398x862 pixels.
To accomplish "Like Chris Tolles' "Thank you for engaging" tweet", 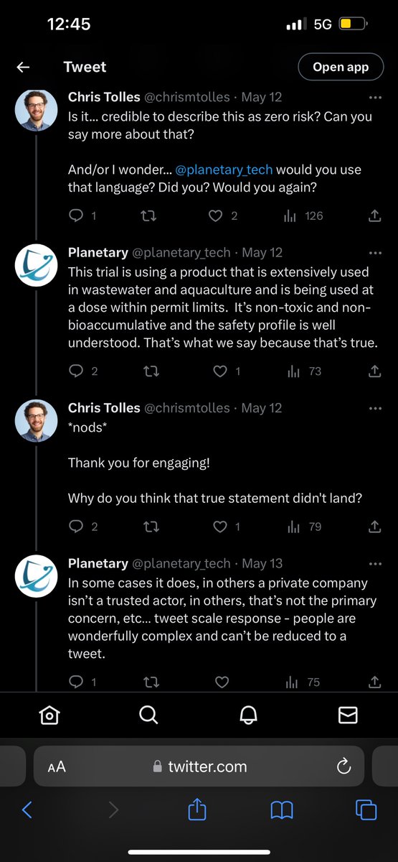I will point(220,527).
